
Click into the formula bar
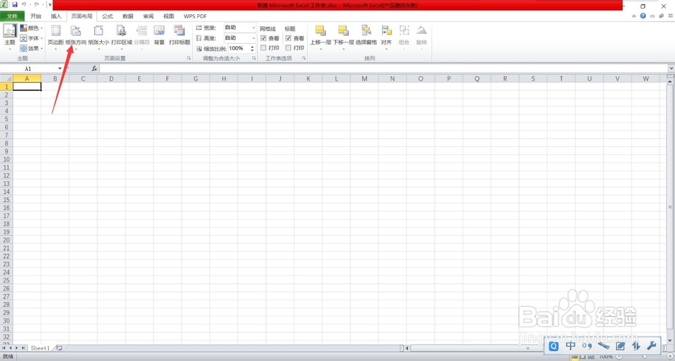click(x=383, y=69)
